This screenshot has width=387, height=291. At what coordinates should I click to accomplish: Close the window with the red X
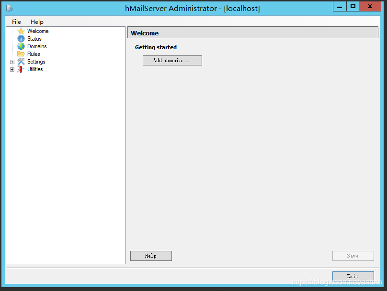pyautogui.click(x=370, y=6)
